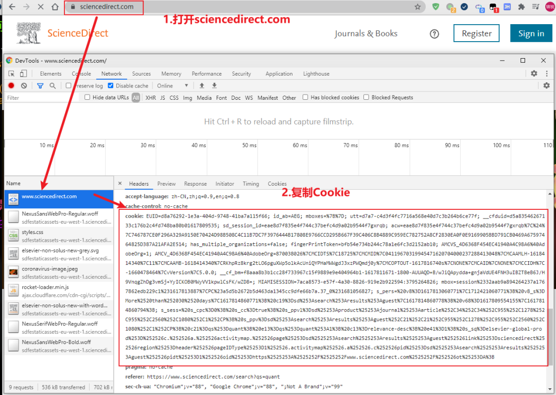The height and width of the screenshot is (395, 556).
Task: Stop recording the network log
Action: point(11,85)
